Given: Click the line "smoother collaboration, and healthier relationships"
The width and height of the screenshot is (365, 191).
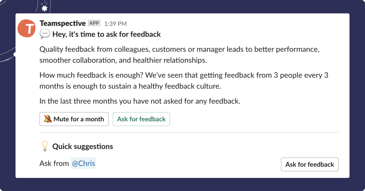Looking at the screenshot, I should tap(123, 60).
